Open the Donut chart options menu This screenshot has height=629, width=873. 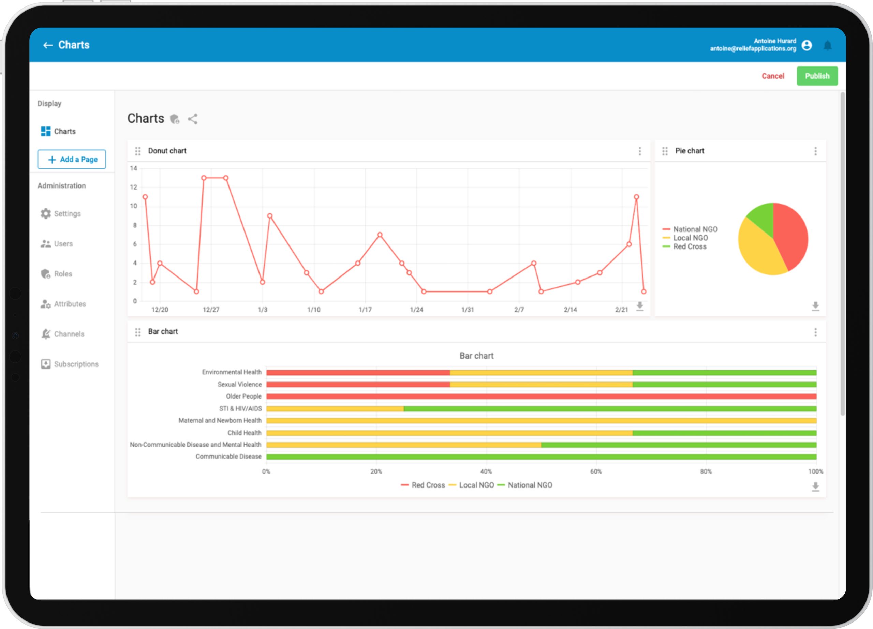tap(640, 151)
